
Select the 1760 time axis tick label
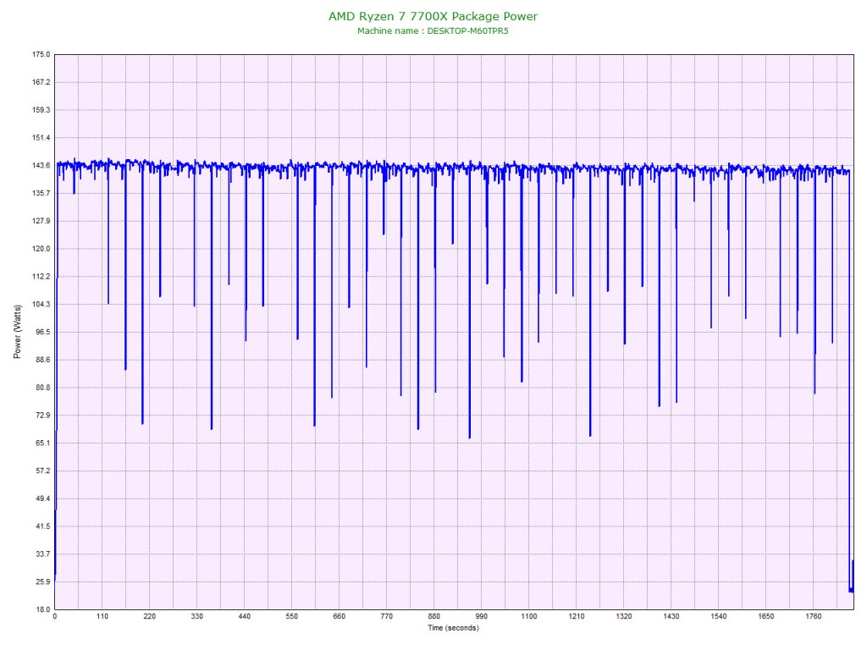814,617
